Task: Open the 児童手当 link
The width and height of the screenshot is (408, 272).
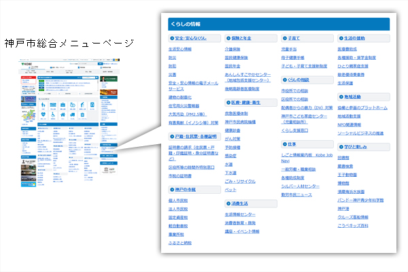Action: [289, 49]
